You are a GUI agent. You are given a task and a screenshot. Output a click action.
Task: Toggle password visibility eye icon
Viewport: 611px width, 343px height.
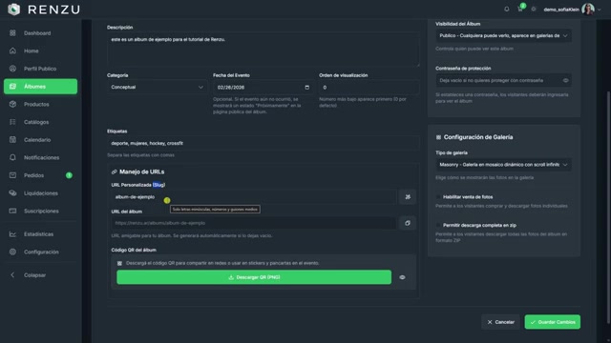565,80
